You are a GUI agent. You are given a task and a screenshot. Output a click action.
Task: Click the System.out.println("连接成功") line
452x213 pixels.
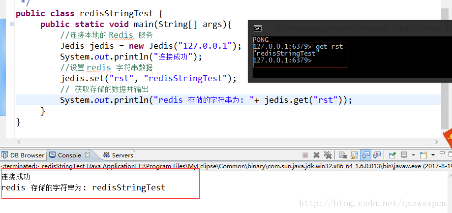[131, 57]
